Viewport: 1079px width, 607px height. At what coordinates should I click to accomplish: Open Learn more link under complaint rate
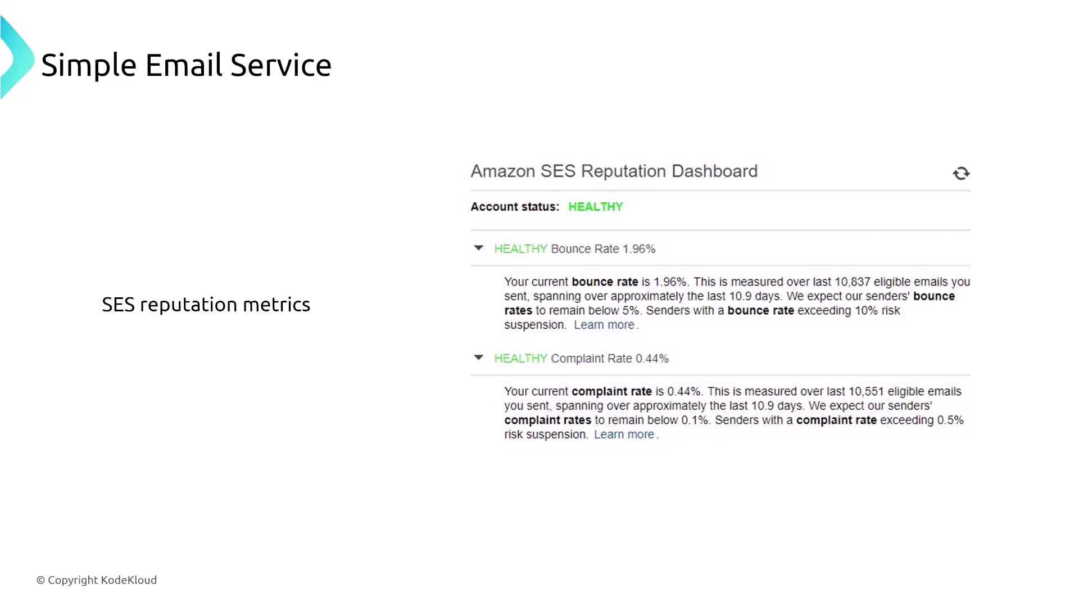coord(624,434)
